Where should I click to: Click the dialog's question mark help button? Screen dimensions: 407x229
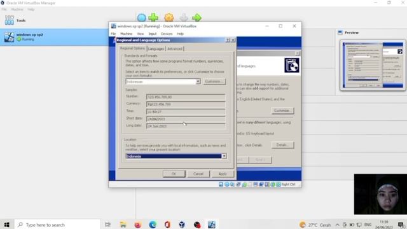[x=228, y=40]
